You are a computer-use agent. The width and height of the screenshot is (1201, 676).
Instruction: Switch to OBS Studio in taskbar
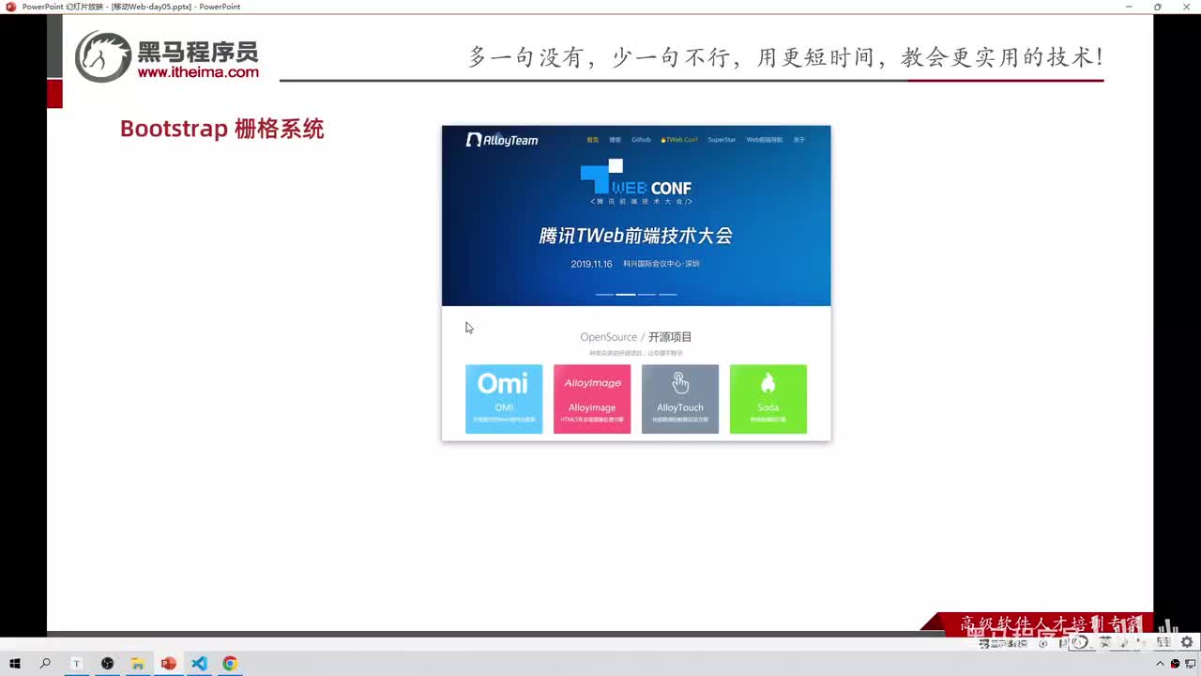coord(107,664)
